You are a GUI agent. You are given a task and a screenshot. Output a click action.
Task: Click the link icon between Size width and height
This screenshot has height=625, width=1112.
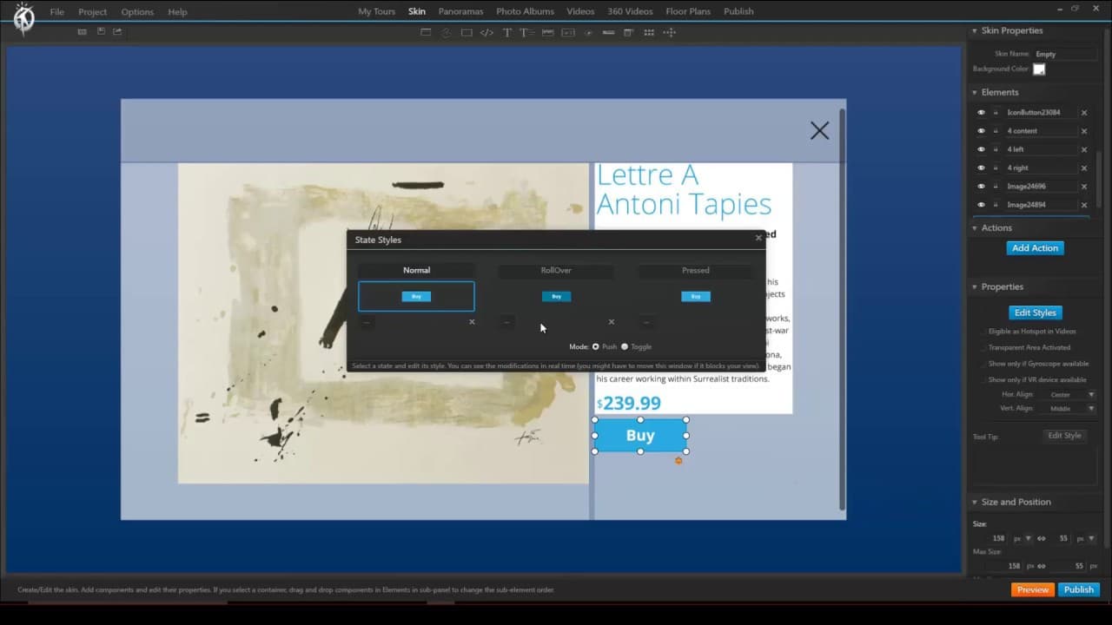coord(1041,538)
